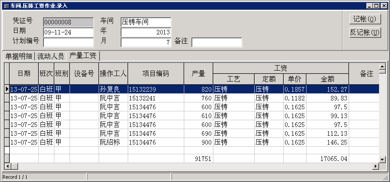Click the application icon in the title bar
Viewport: 390px width, 182px height.
pos(5,5)
